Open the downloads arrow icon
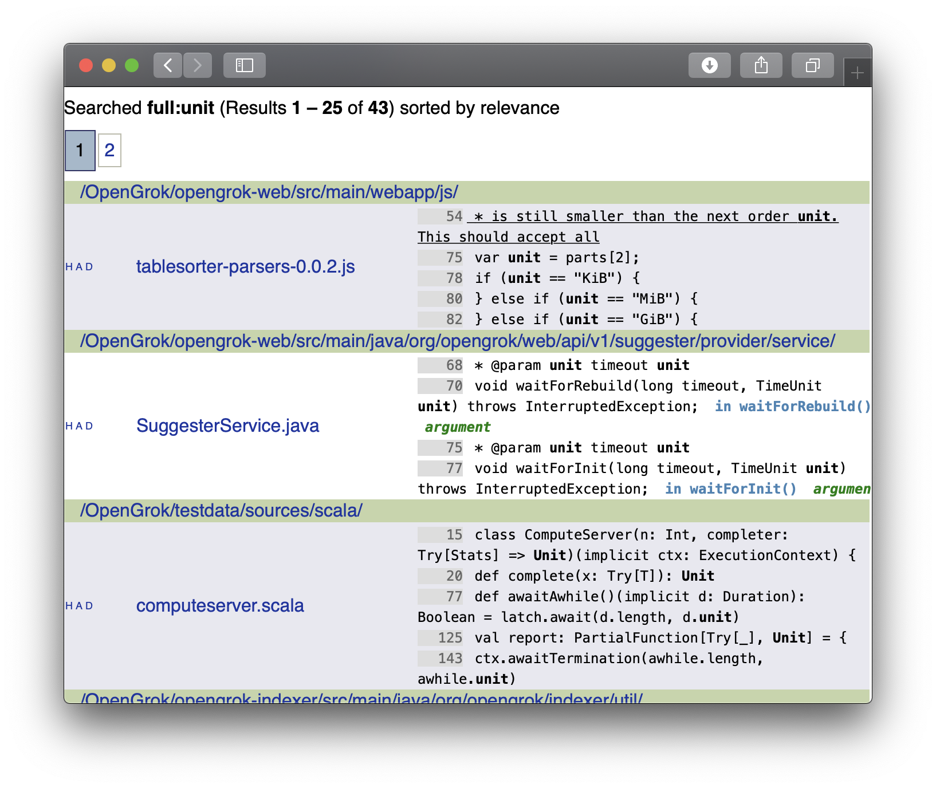This screenshot has height=788, width=936. pos(709,65)
